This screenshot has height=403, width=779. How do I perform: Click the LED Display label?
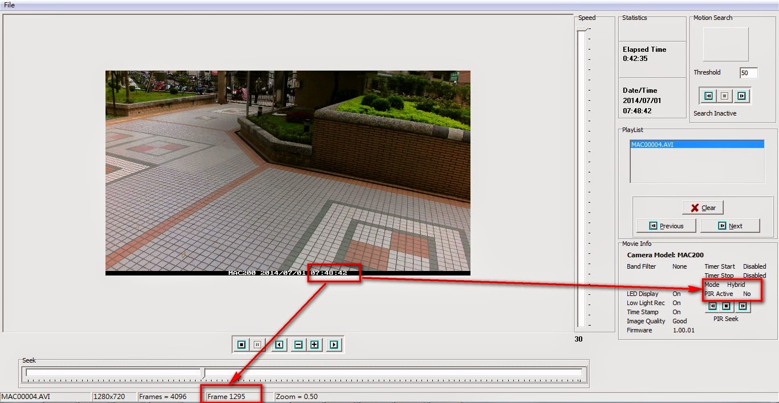643,294
